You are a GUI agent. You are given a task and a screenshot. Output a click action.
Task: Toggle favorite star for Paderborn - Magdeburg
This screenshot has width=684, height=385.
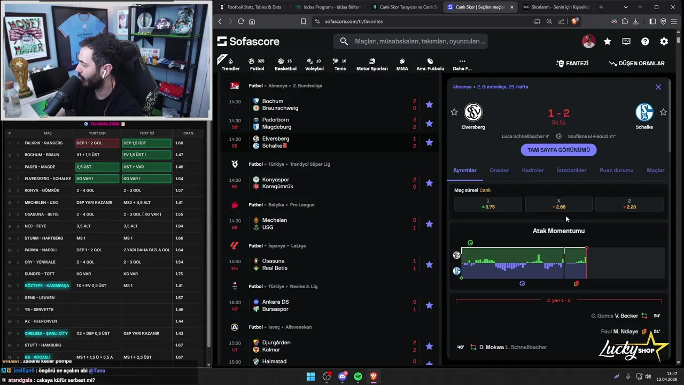pyautogui.click(x=429, y=124)
